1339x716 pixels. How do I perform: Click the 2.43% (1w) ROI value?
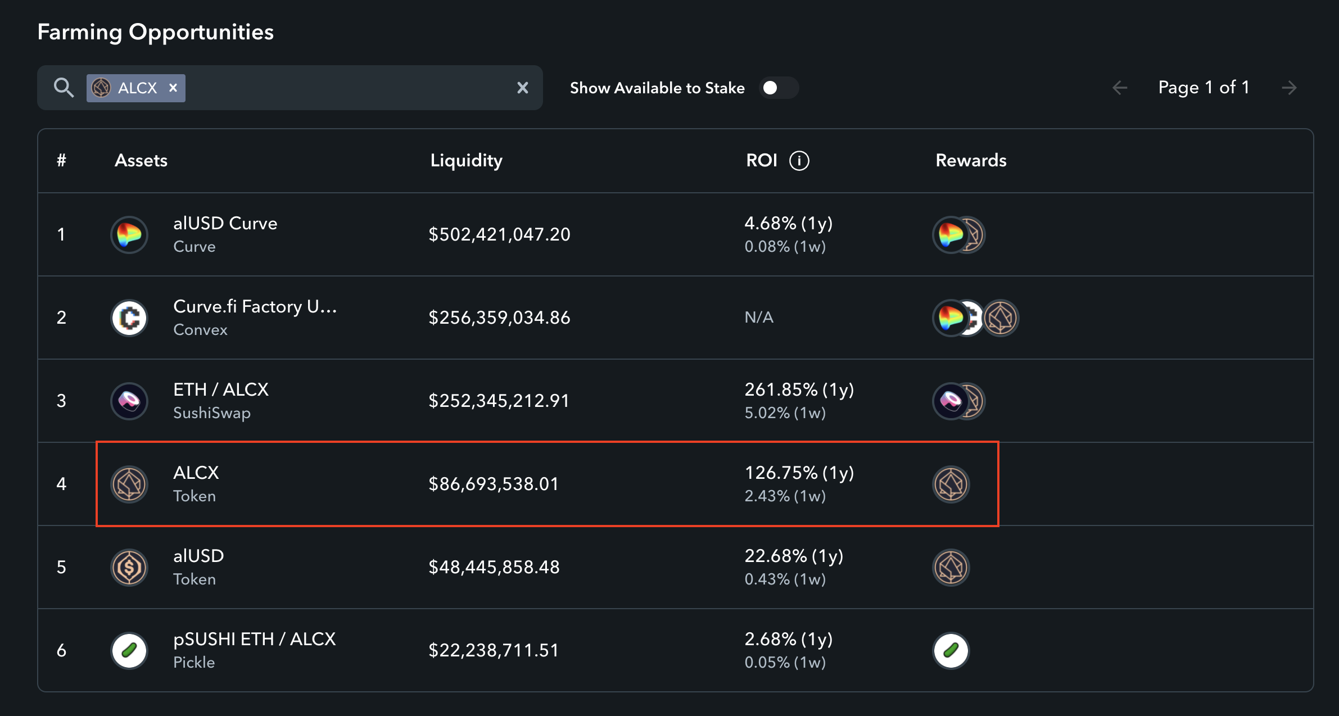coord(785,496)
